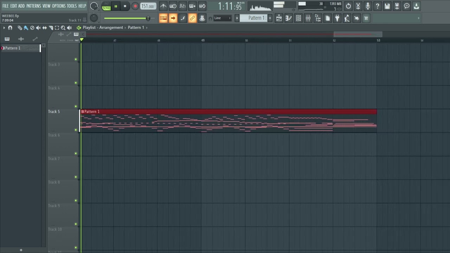450x253 pixels.
Task: Toggle typing keyboard to piano
Action: click(x=163, y=18)
